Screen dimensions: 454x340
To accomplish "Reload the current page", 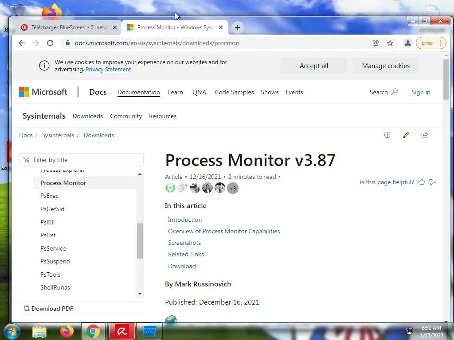I will click(x=50, y=43).
